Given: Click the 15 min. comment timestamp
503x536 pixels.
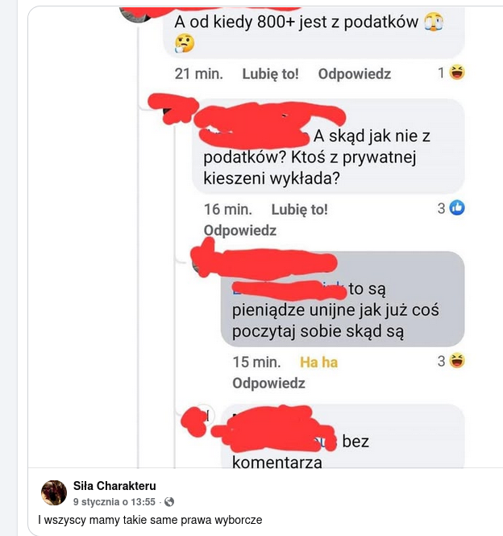Looking at the screenshot, I should (x=256, y=362).
